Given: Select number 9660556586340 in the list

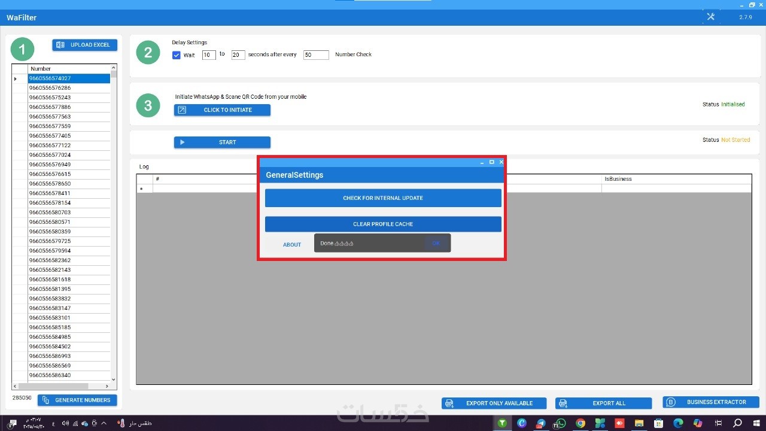Looking at the screenshot, I should coord(69,375).
